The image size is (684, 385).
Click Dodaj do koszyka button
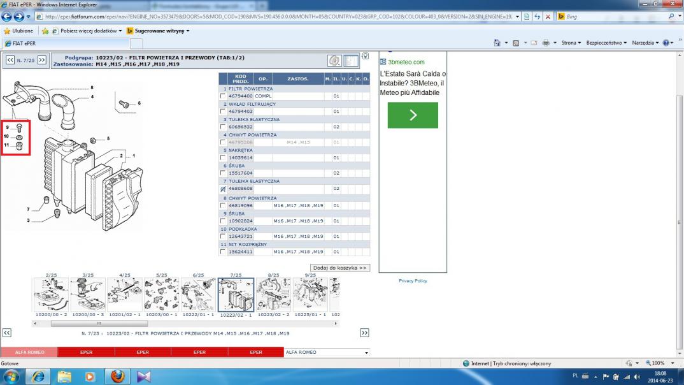[340, 268]
